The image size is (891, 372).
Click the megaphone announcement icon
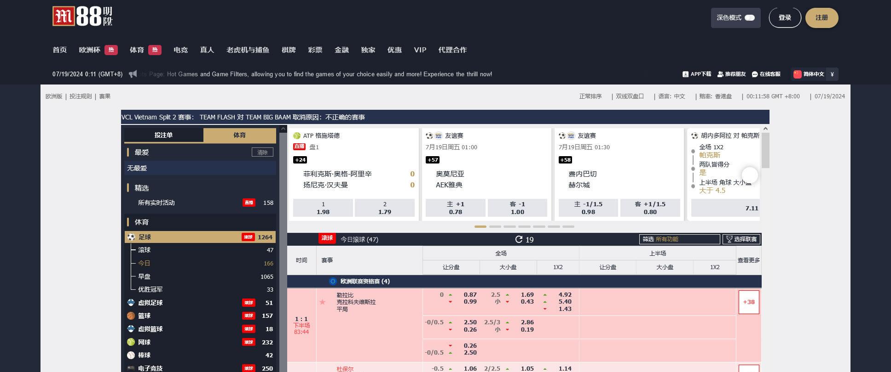(x=133, y=74)
